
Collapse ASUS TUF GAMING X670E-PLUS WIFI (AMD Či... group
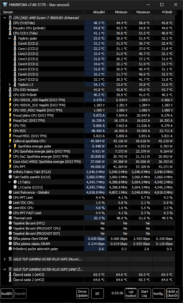5,269
